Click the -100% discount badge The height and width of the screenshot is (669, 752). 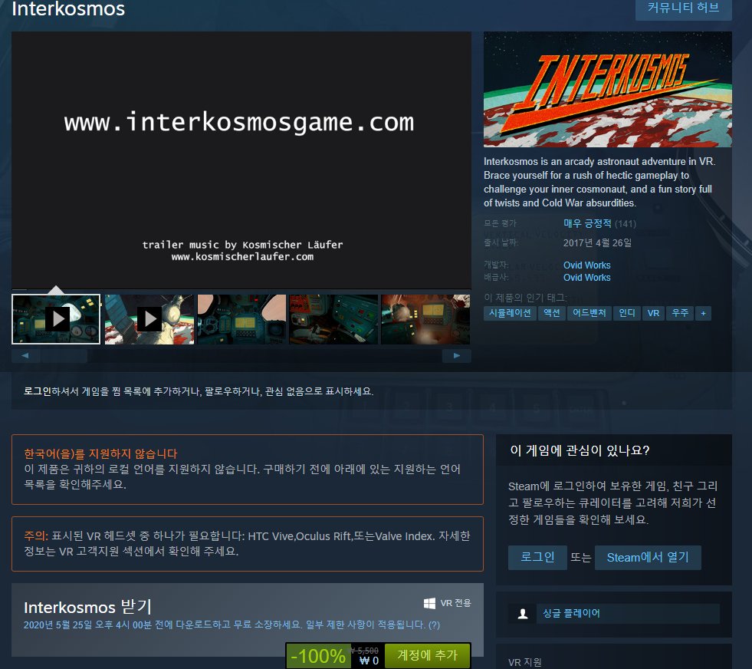pos(318,656)
